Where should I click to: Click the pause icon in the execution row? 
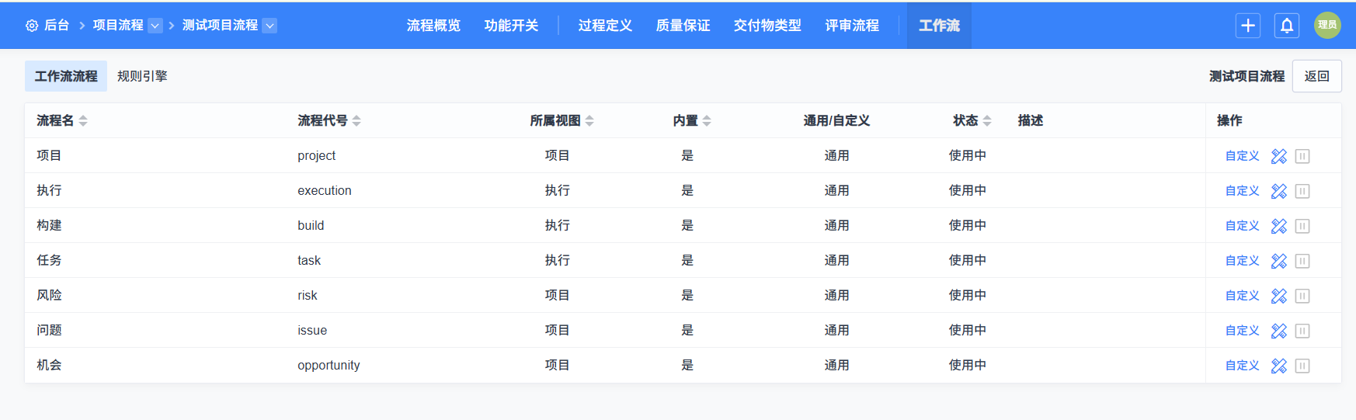(x=1302, y=191)
